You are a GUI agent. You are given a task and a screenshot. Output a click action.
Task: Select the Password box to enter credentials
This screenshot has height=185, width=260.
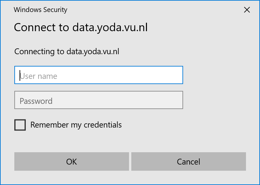click(x=98, y=100)
